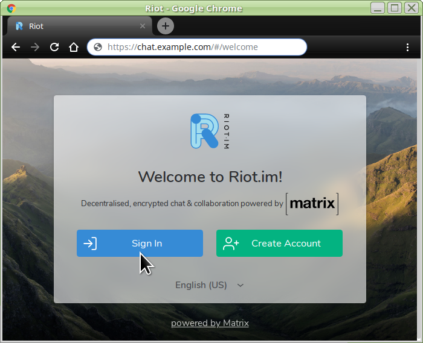
Task: Click the browser forward arrow
Action: (x=35, y=47)
